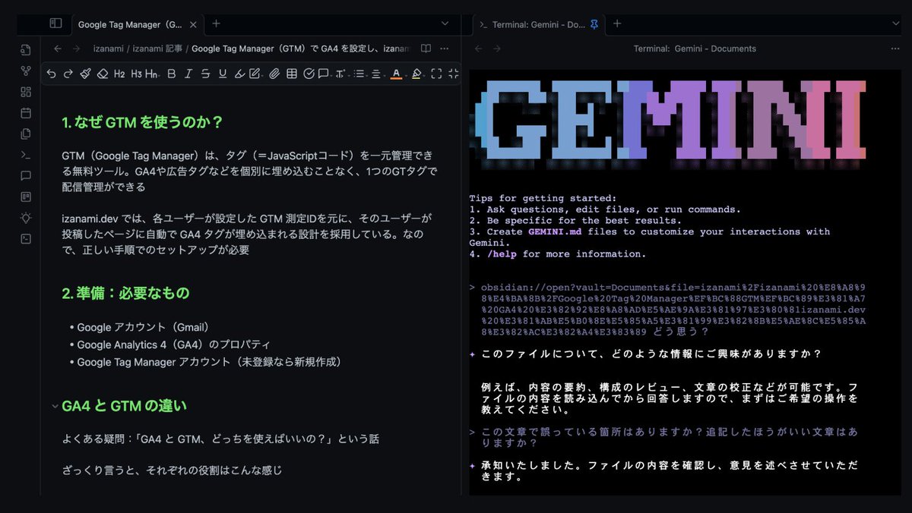Navigate forward in the note pane

click(x=76, y=49)
